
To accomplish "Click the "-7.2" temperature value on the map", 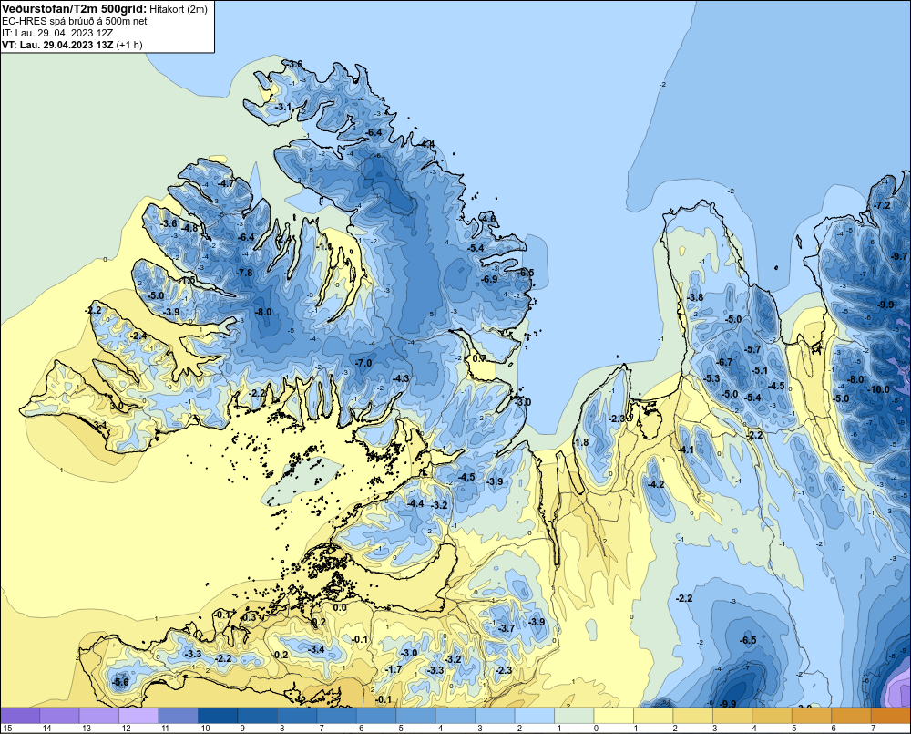I will point(882,205).
